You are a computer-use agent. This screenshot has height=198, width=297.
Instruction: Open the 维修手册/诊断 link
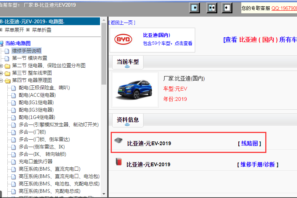(258, 164)
